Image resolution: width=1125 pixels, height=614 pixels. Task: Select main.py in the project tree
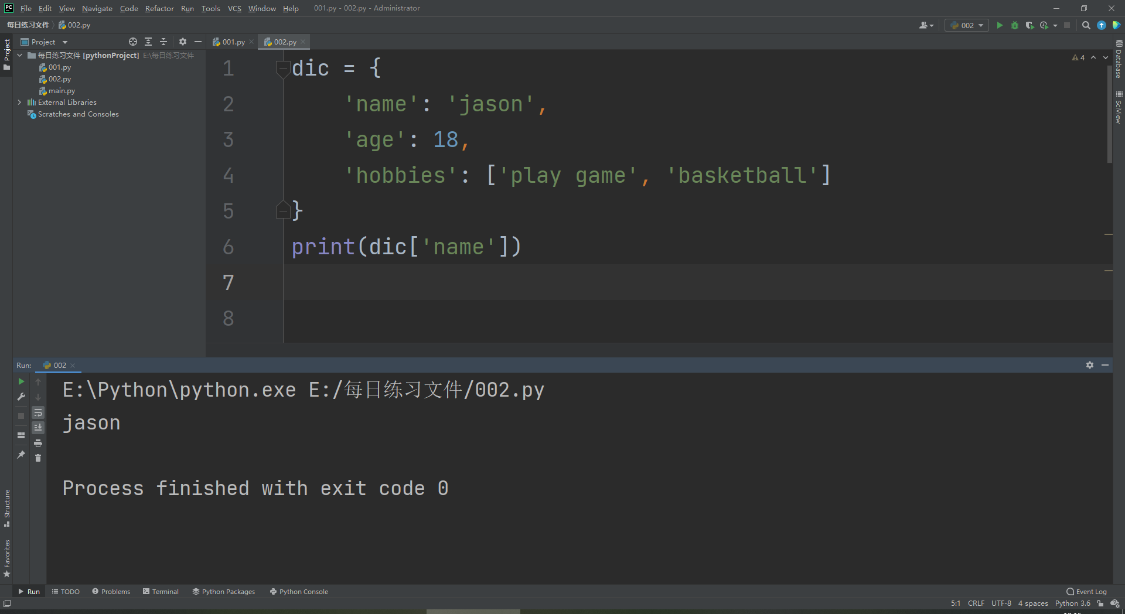coord(57,91)
